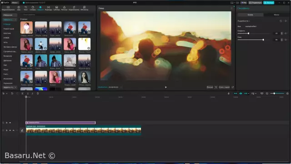
Task: Adjust the timeline zoom slider
Action: coord(277,94)
